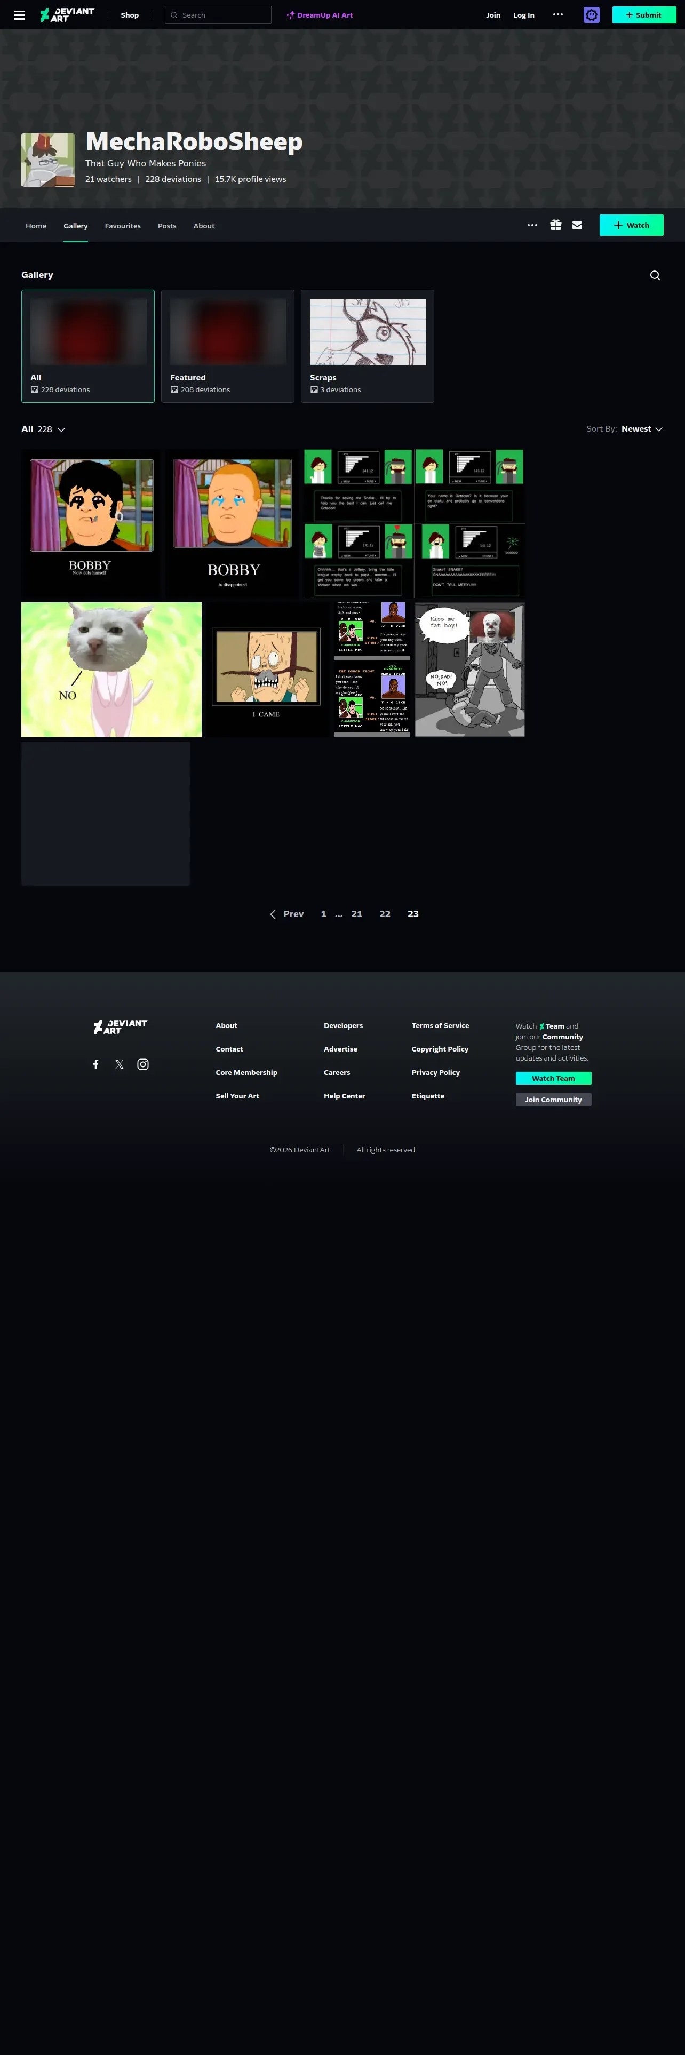Click the DeviantArt logo in header
Image resolution: width=685 pixels, height=2055 pixels.
(x=67, y=15)
